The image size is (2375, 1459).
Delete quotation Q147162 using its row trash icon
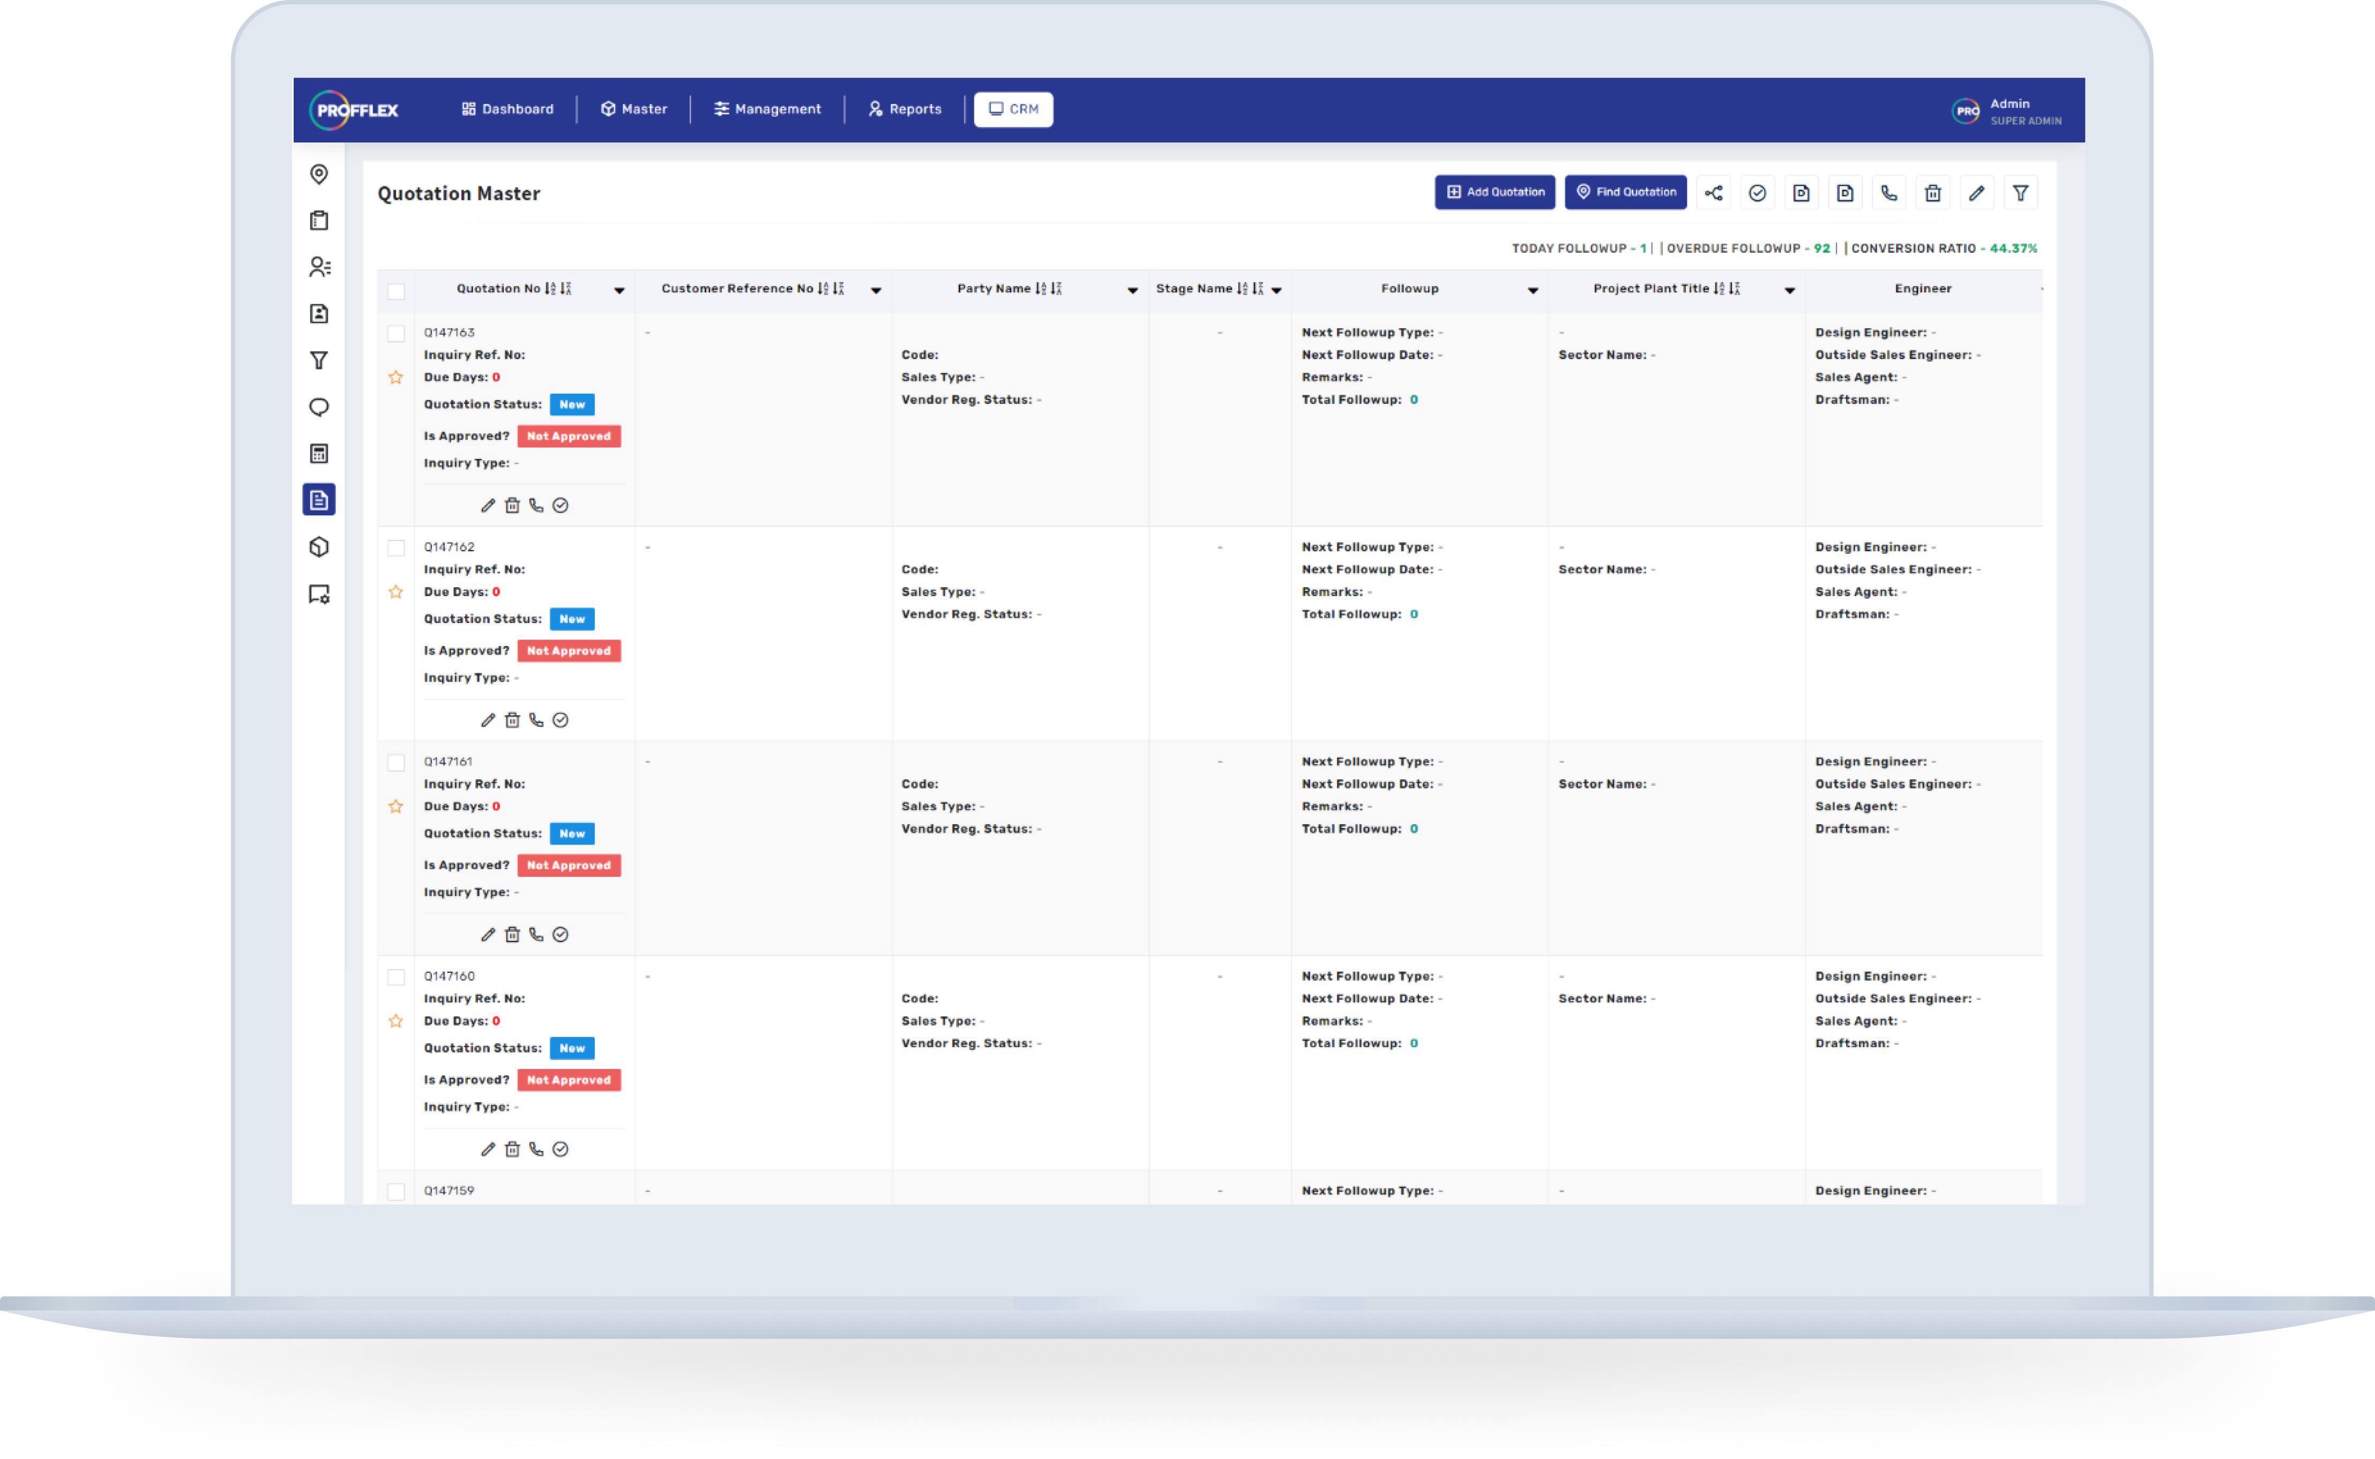pyautogui.click(x=513, y=720)
